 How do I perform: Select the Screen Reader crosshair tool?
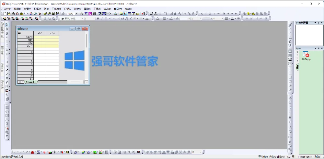tap(7, 37)
